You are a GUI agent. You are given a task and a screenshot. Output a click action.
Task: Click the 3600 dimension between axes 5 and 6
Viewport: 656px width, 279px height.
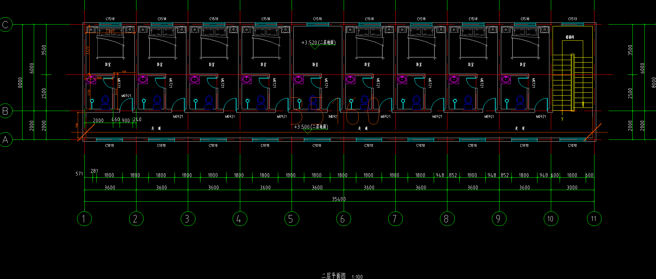click(x=317, y=187)
